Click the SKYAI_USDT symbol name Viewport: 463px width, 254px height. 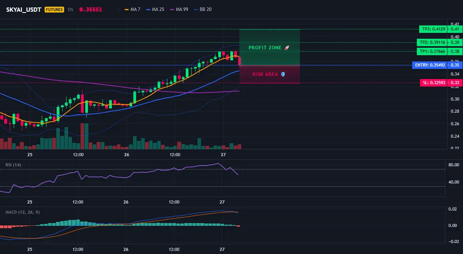pyautogui.click(x=23, y=9)
